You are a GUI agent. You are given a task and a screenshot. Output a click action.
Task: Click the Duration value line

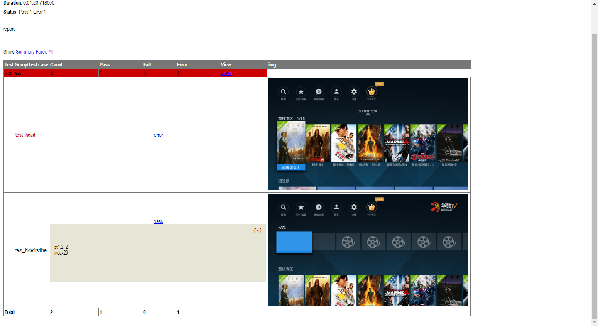coord(29,3)
